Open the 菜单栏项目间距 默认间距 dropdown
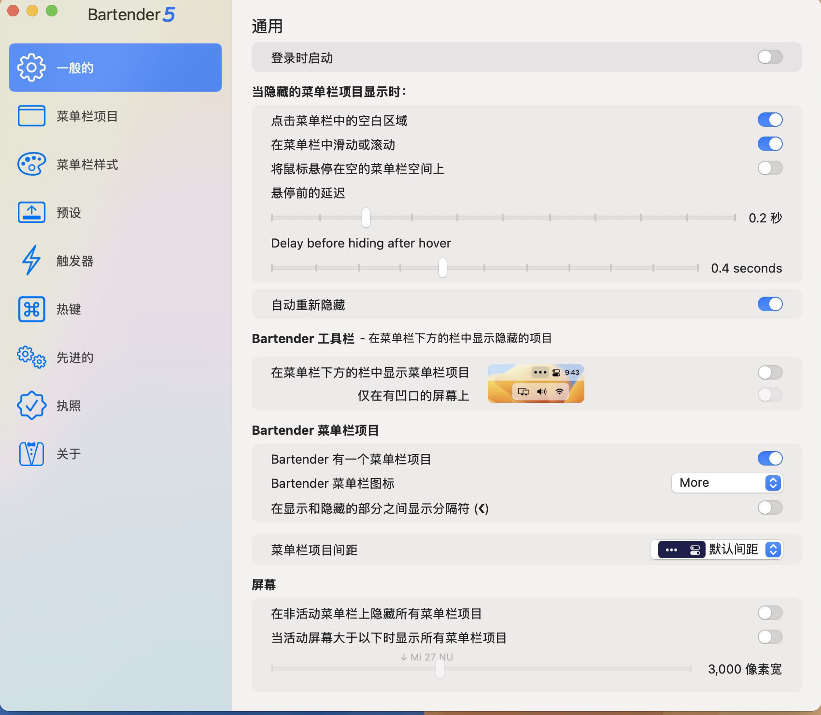The width and height of the screenshot is (821, 715). coord(716,550)
